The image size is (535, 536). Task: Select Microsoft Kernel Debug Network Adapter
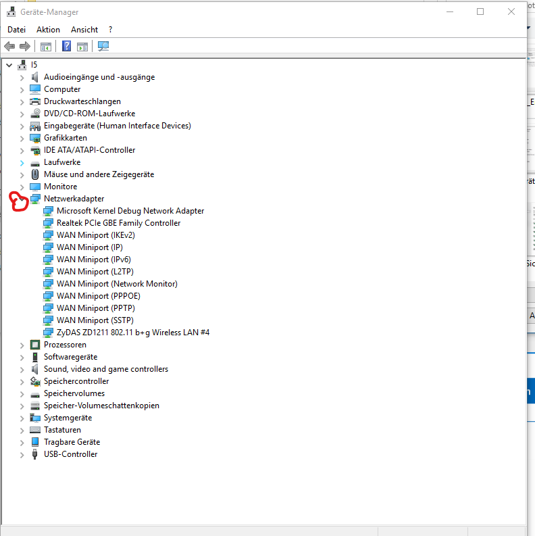pyautogui.click(x=130, y=211)
